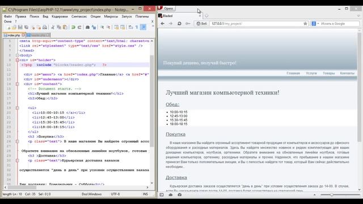Open Find with binoculars icon

point(87,27)
